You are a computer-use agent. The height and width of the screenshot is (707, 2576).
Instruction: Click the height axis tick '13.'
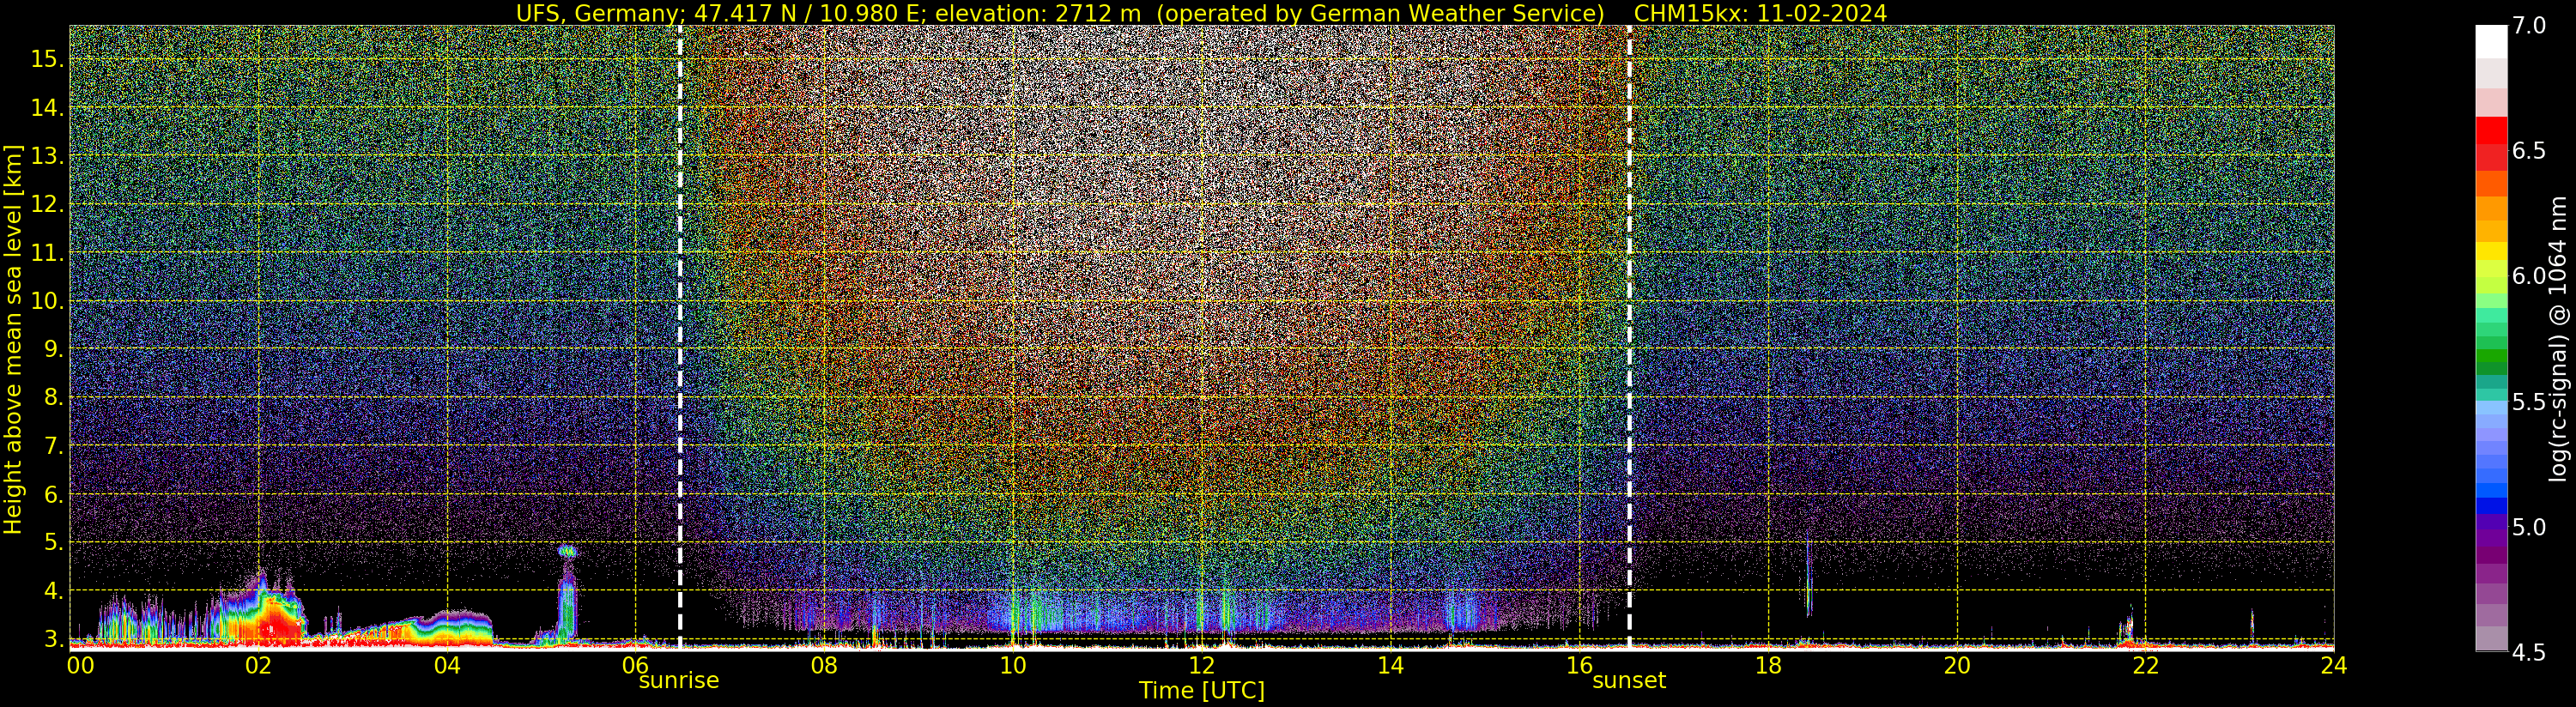[x=48, y=156]
